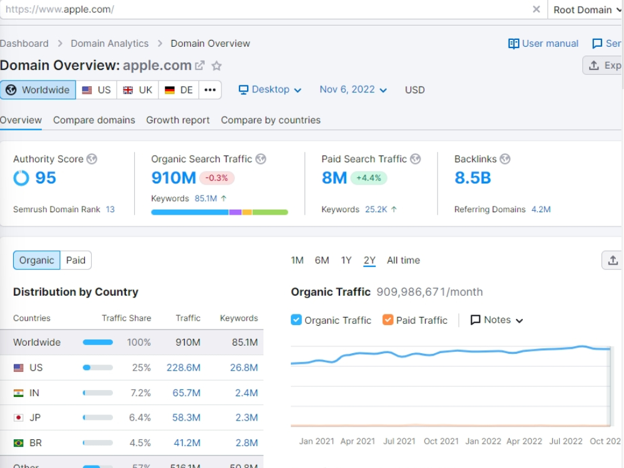Screen dimensions: 624x468
Task: Click the Organic Search Traffic globe icon
Action: pos(261,159)
